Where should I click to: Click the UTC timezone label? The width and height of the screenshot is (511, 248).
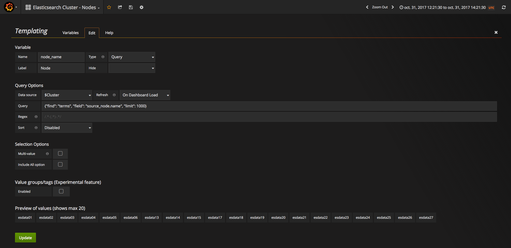click(491, 8)
